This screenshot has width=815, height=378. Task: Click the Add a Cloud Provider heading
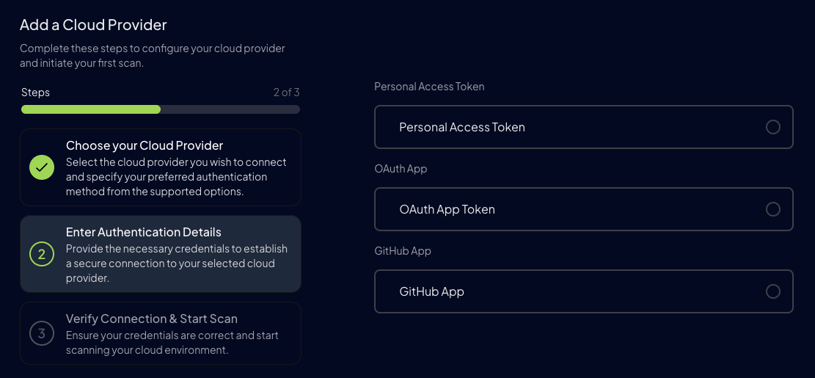[93, 25]
